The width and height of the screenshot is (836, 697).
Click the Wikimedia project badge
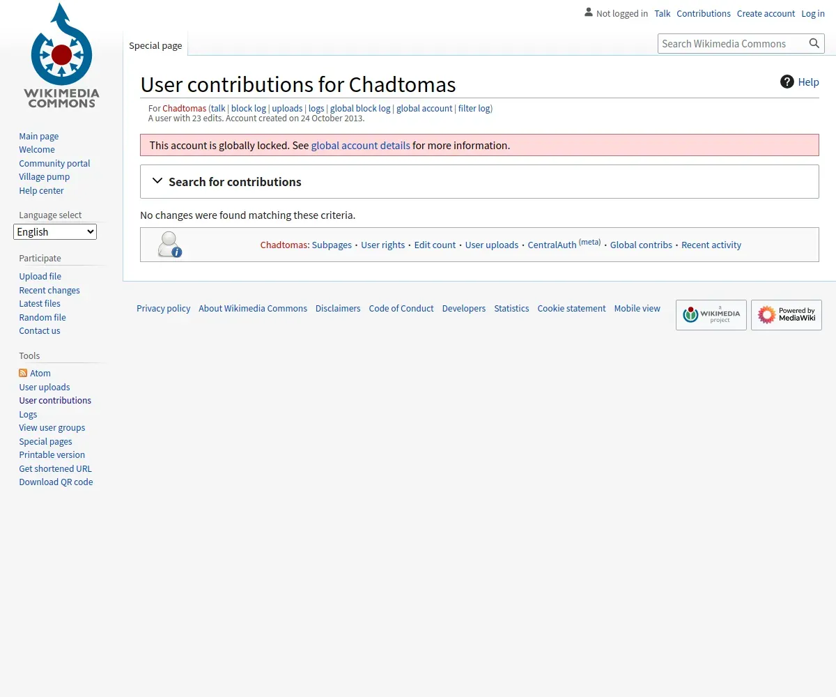[711, 315]
